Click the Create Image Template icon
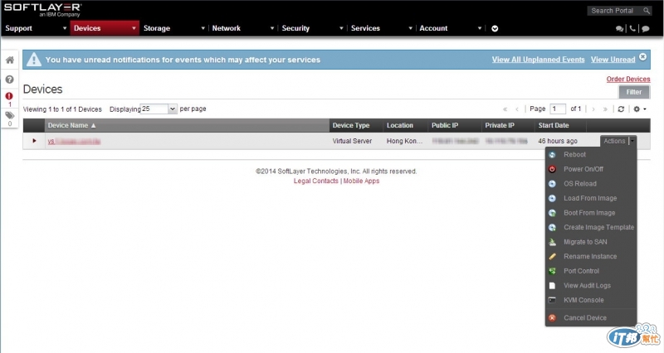664x353 pixels. (552, 227)
